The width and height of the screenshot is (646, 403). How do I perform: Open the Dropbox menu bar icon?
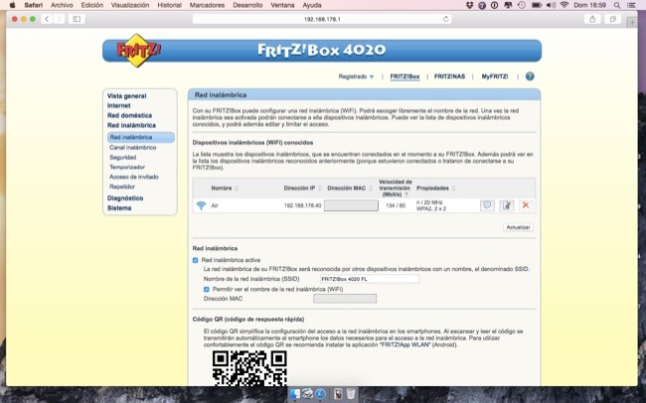(469, 5)
